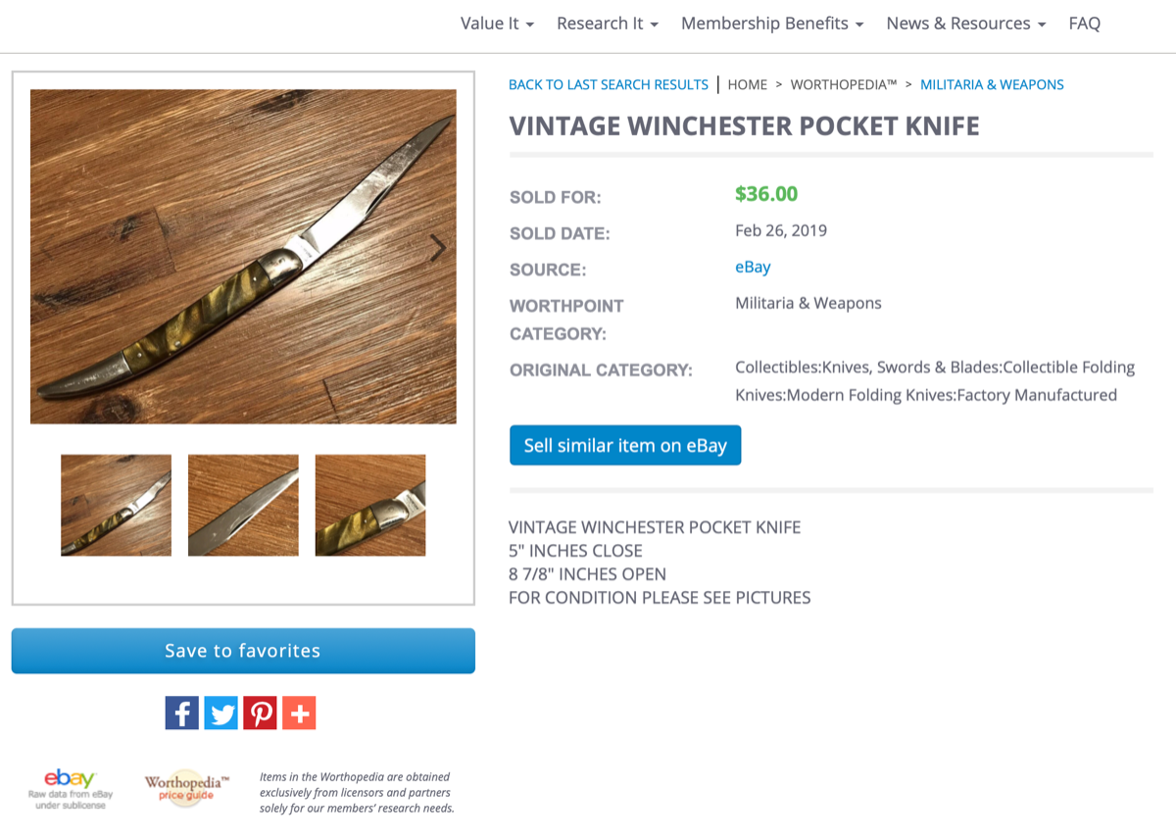
Task: Go to the FAQ page
Action: pos(1084,24)
